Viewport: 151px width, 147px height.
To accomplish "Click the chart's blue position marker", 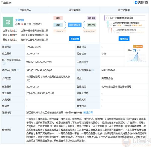I will (x=138, y=53).
